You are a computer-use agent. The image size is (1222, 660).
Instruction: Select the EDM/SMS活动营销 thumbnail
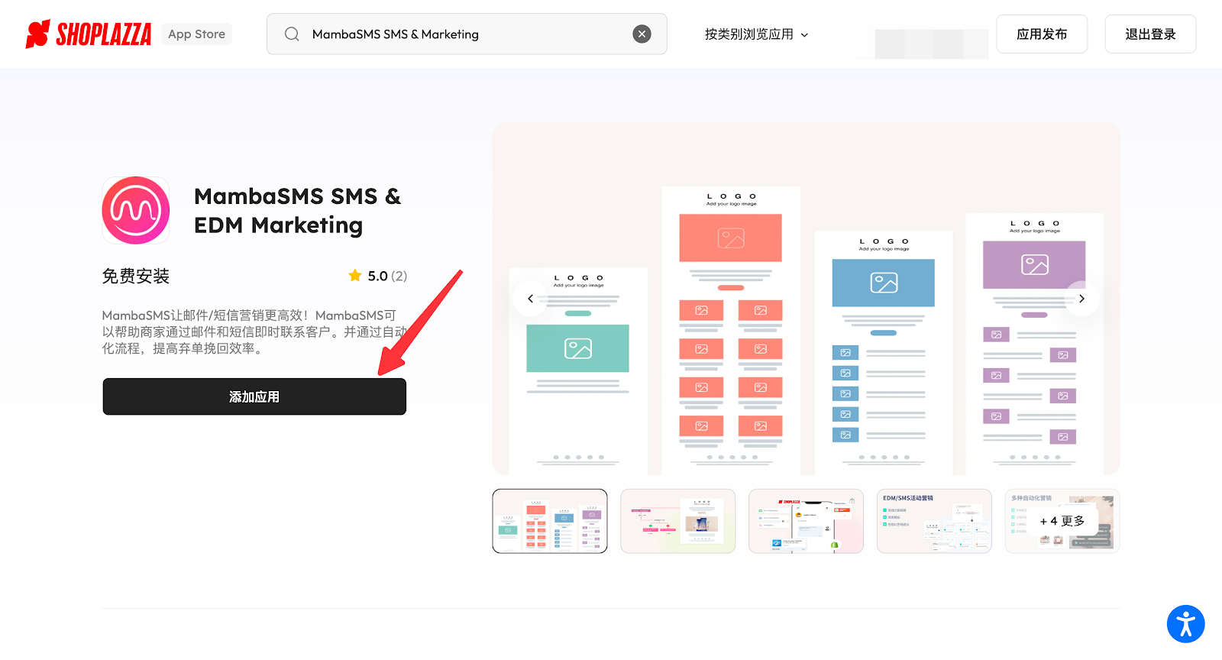[x=934, y=521]
